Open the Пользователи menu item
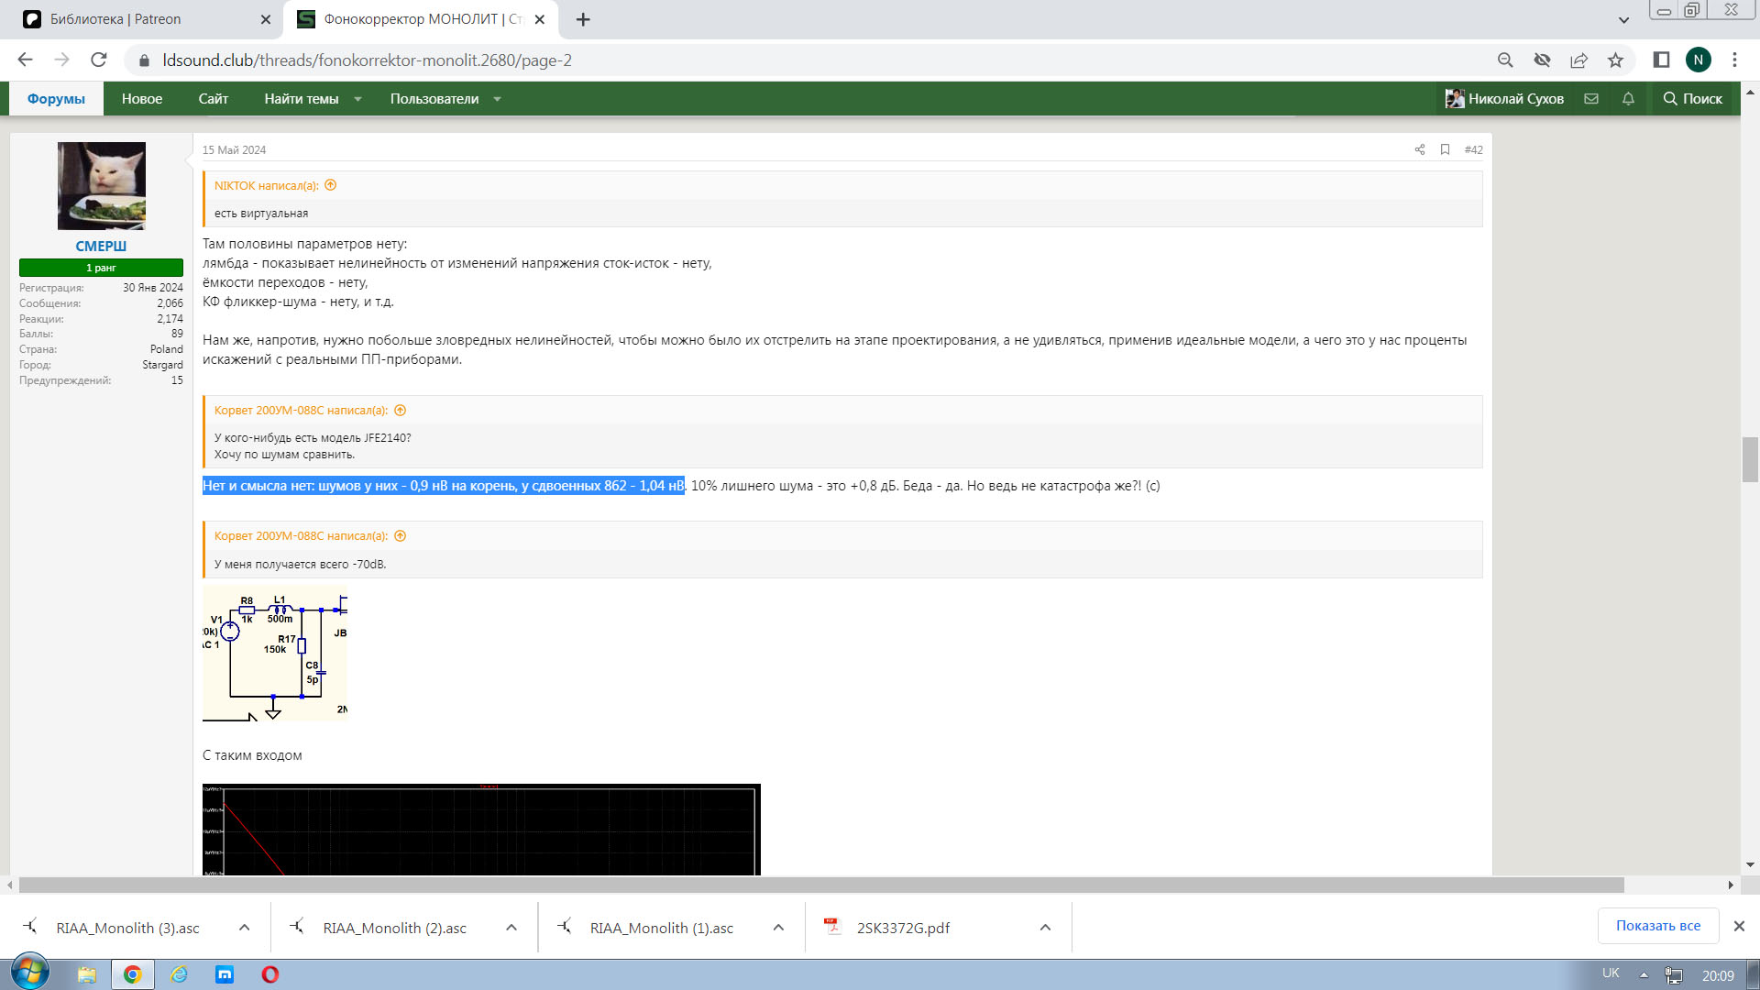1760x990 pixels. tap(434, 99)
